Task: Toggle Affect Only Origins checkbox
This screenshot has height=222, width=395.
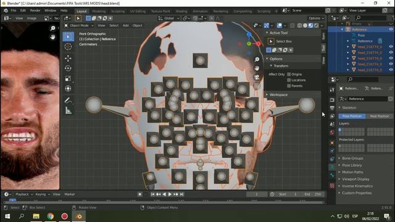Action: tap(289, 74)
